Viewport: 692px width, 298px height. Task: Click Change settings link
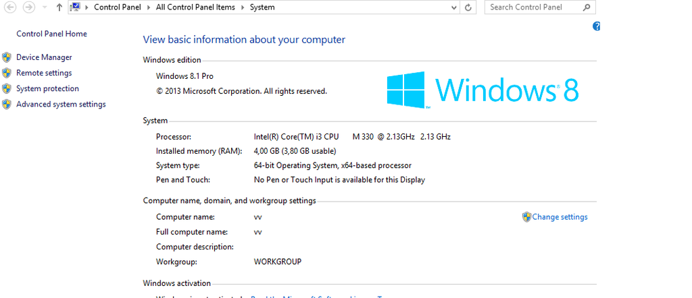coord(560,217)
